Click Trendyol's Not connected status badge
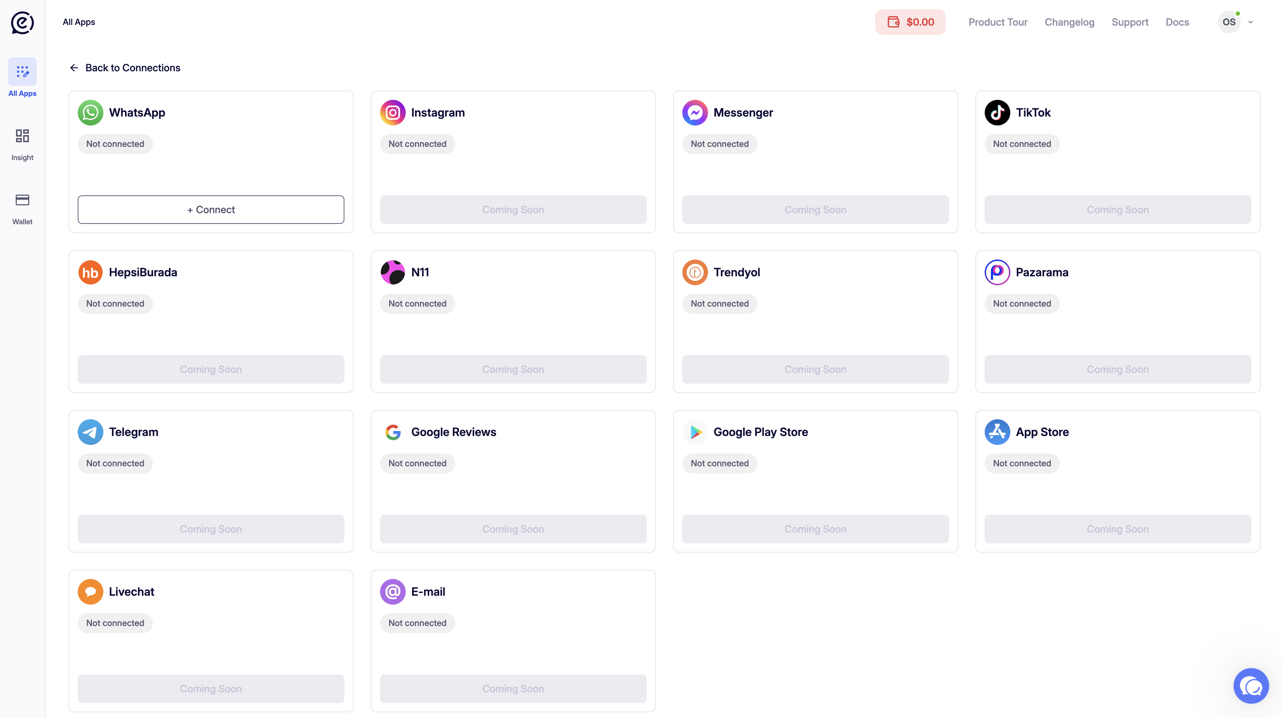The image size is (1282, 718). 720,303
